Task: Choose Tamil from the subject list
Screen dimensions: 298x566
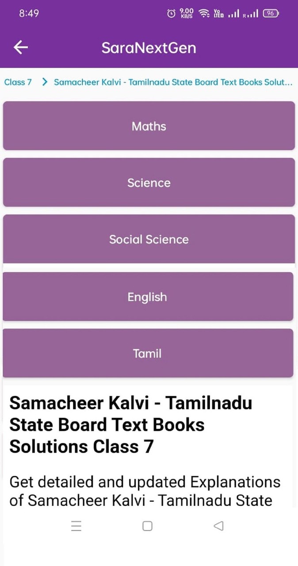Action: (147, 353)
